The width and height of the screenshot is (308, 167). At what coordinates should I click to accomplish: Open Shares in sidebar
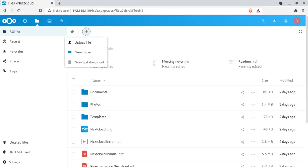pyautogui.click(x=34, y=61)
